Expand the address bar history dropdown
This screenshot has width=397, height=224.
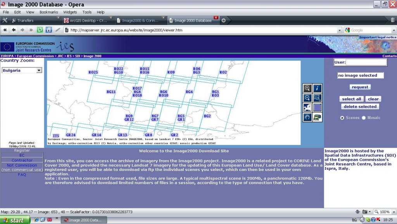coord(340,30)
